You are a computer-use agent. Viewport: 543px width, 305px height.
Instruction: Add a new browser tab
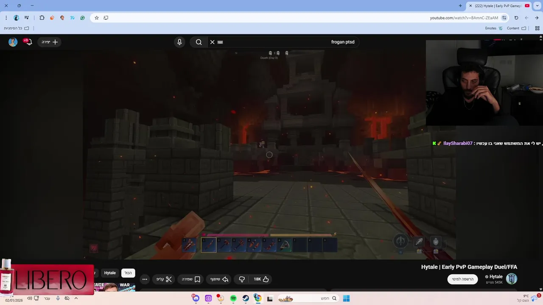pos(460,6)
